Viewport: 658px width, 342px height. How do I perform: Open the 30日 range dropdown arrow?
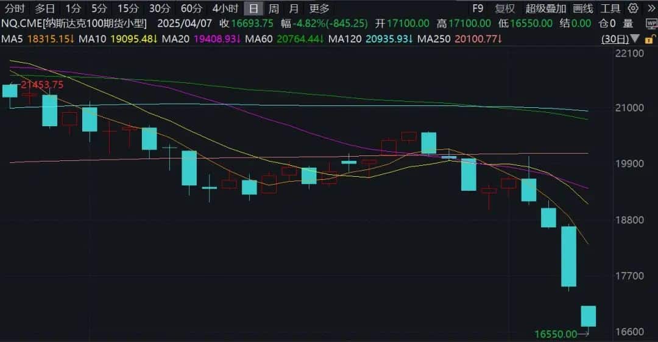coord(635,39)
